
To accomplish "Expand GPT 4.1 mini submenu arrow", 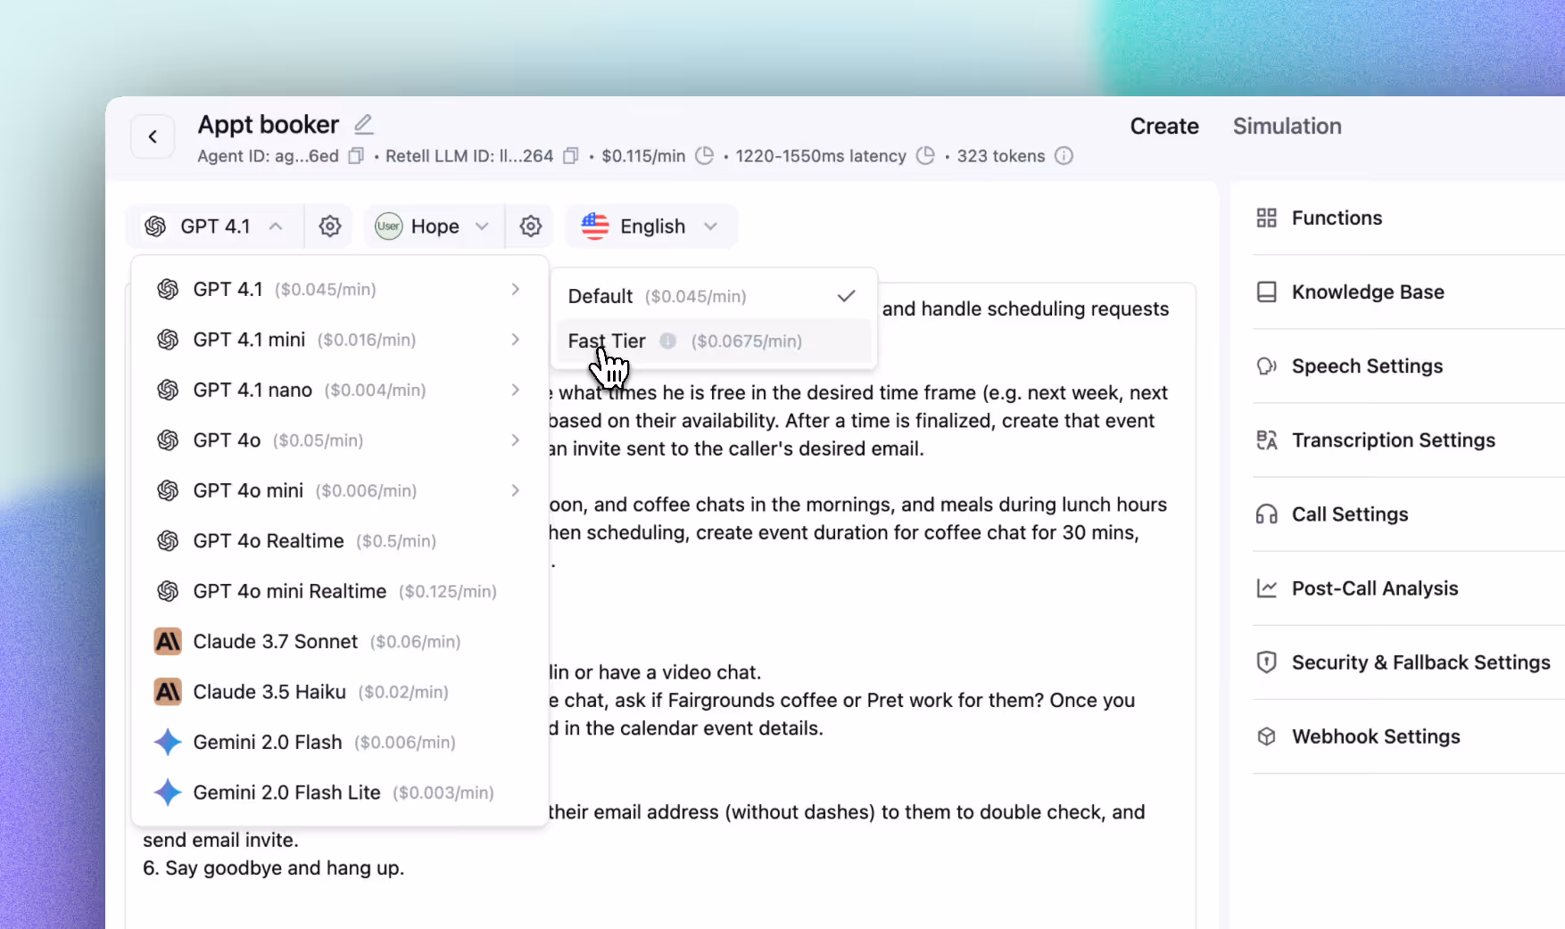I will coord(516,340).
